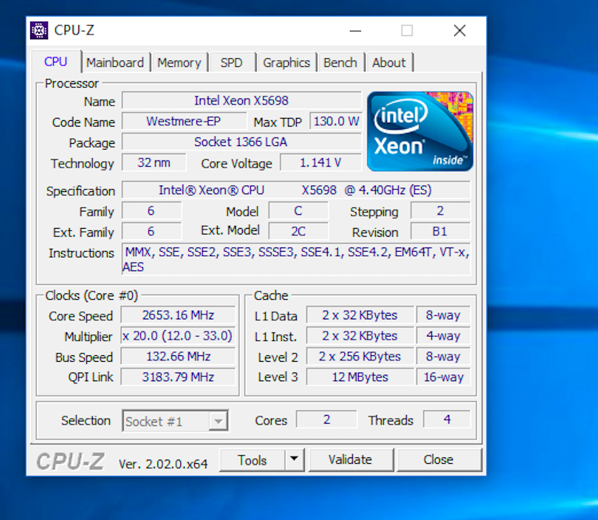Click the Close button at bottom
The image size is (598, 520).
[x=438, y=460]
